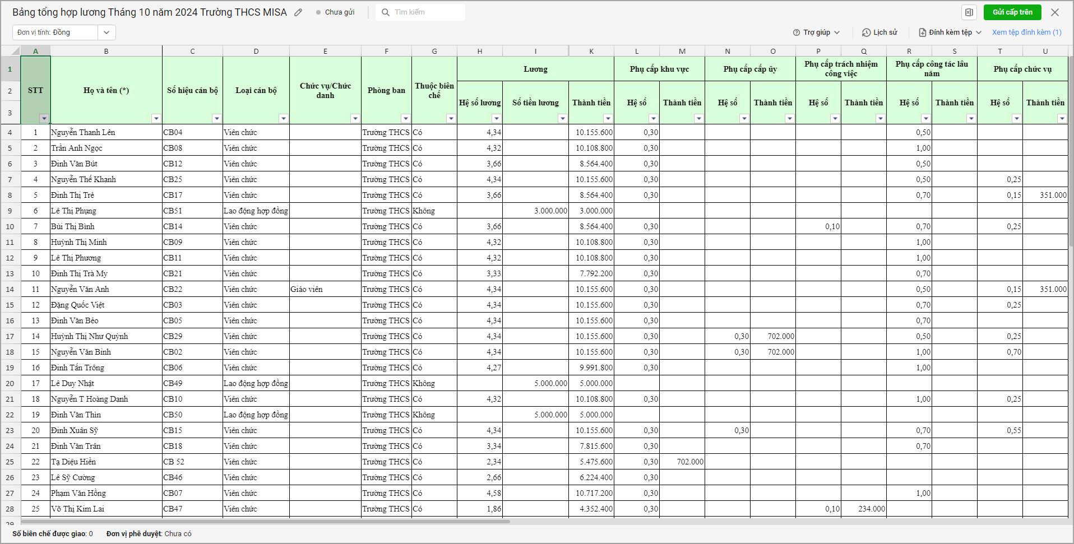Click the Gửi cấp trên button
Screen dimensions: 1074x544
(x=1012, y=12)
